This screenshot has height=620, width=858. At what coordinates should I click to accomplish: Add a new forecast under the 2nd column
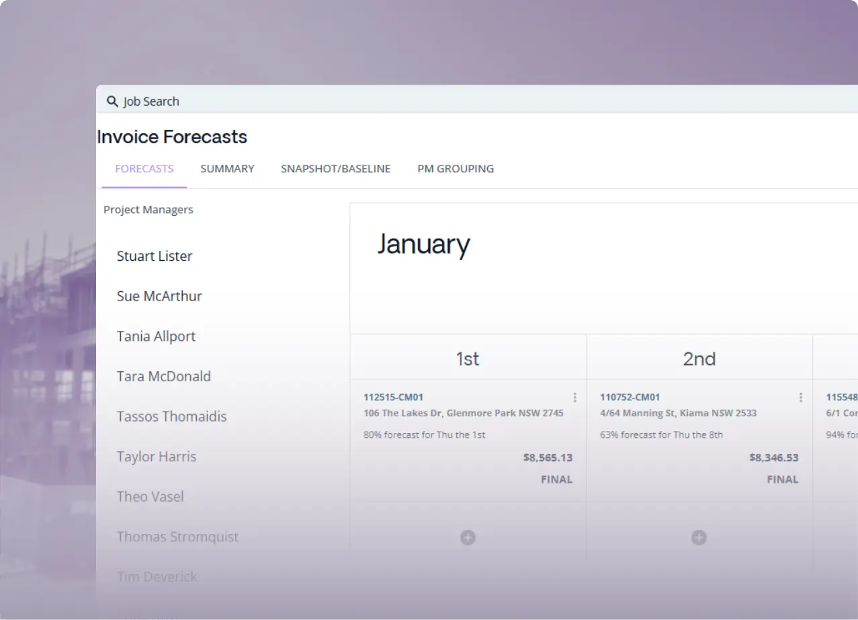[699, 537]
